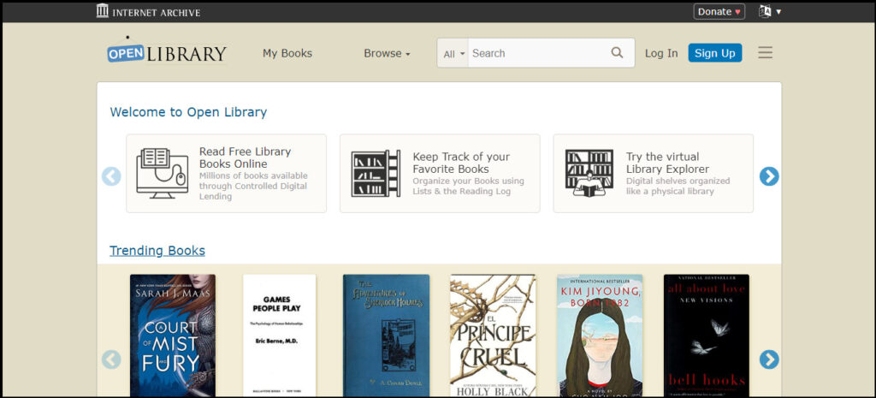Click 'Lists & the Reading Log' description text
Image resolution: width=876 pixels, height=398 pixels.
pyautogui.click(x=461, y=191)
